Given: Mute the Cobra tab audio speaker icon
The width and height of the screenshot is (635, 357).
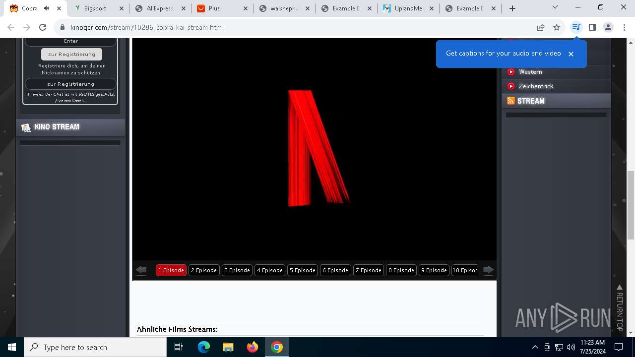Looking at the screenshot, I should point(46,8).
